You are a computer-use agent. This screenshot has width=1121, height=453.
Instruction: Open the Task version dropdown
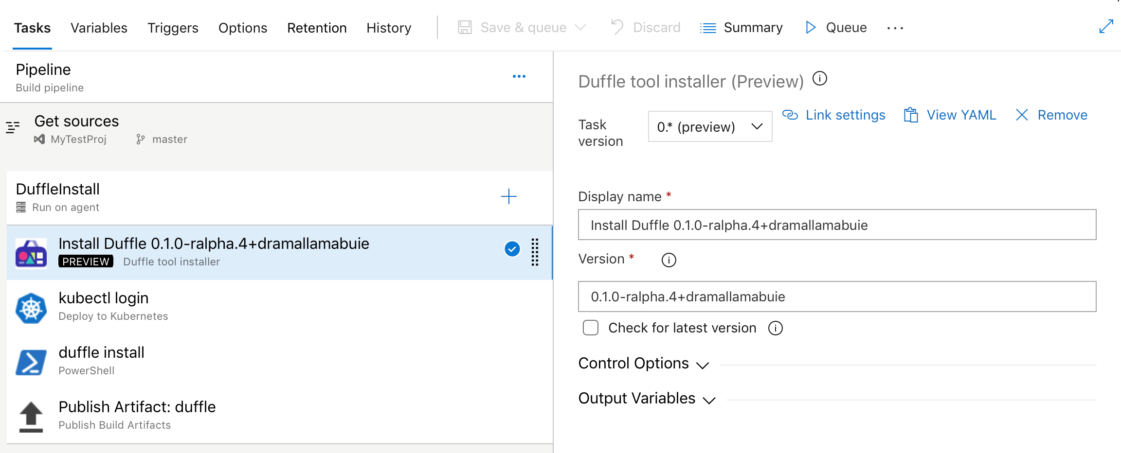tap(709, 127)
